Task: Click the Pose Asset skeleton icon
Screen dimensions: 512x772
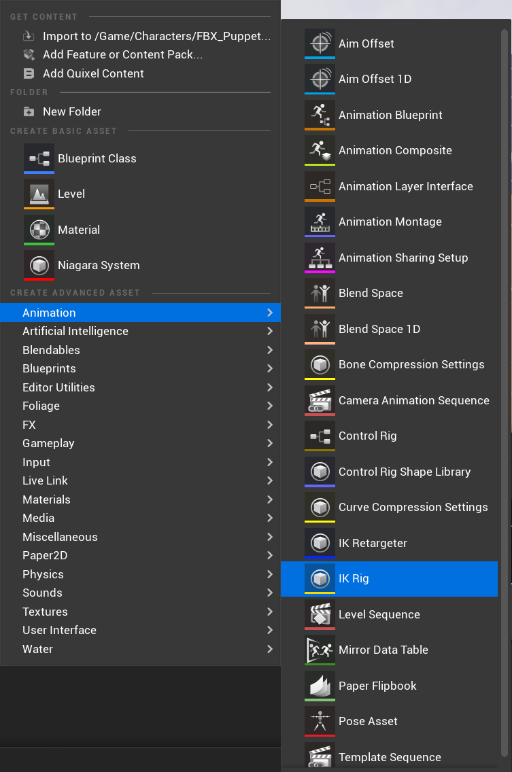Action: coord(320,721)
